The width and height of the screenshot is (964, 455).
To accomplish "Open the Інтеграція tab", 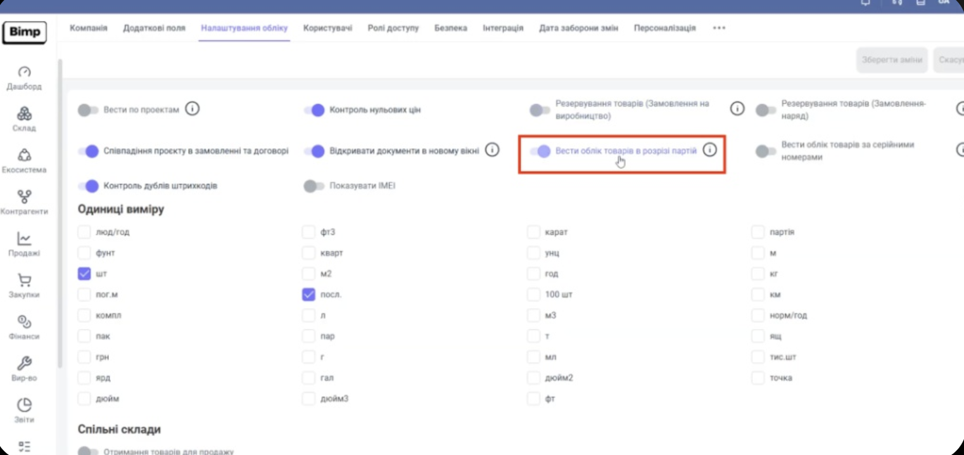I will [x=503, y=28].
